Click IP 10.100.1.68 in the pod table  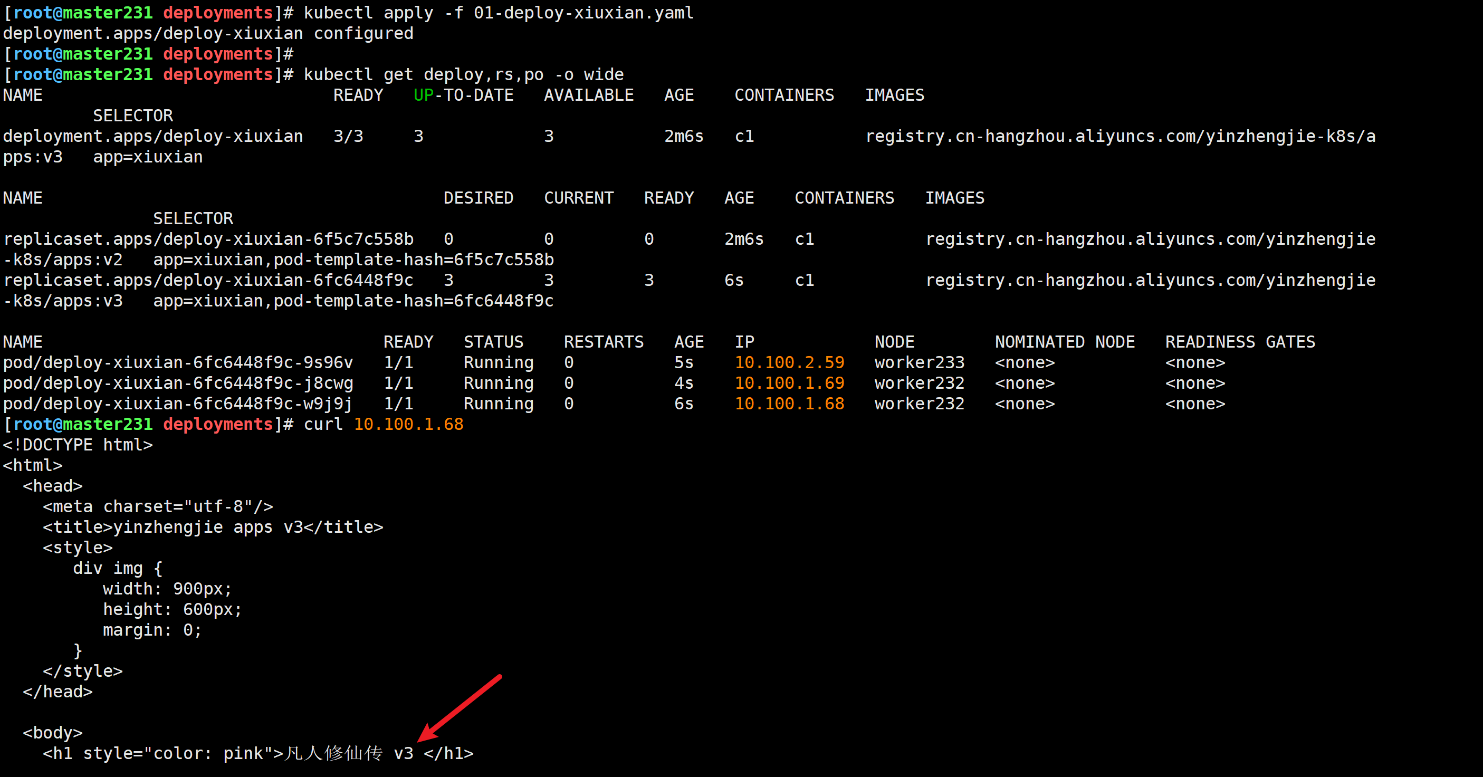(789, 404)
